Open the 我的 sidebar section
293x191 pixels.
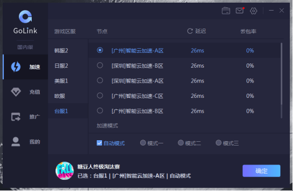(25, 142)
